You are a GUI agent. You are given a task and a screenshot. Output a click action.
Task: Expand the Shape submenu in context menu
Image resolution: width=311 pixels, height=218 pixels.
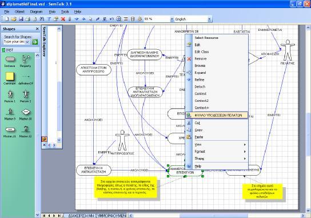click(x=217, y=158)
